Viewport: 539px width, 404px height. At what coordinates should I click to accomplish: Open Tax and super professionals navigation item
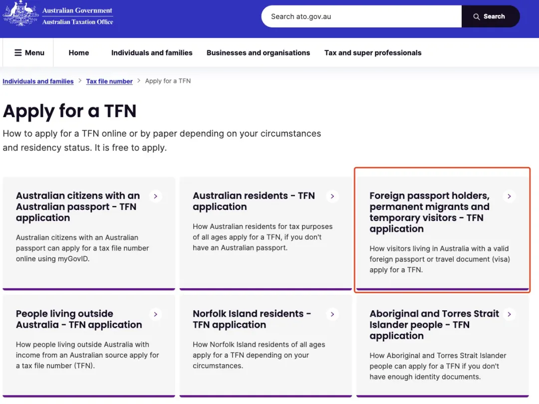pos(373,52)
